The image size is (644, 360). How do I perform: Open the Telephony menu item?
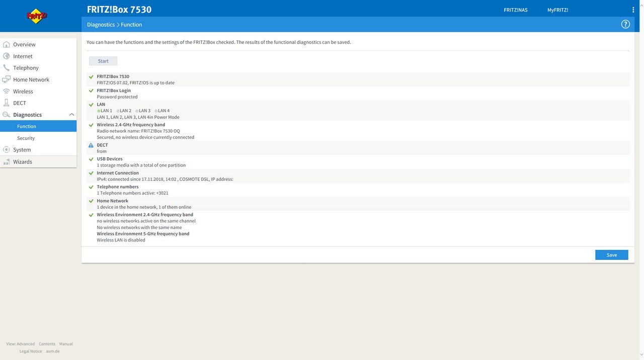point(38,67)
